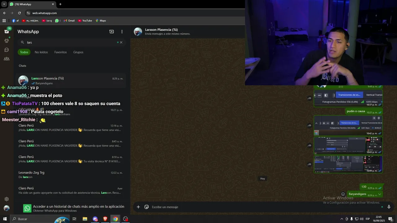
Task: Click the magnifier icon in the search field
Action: (x=22, y=42)
